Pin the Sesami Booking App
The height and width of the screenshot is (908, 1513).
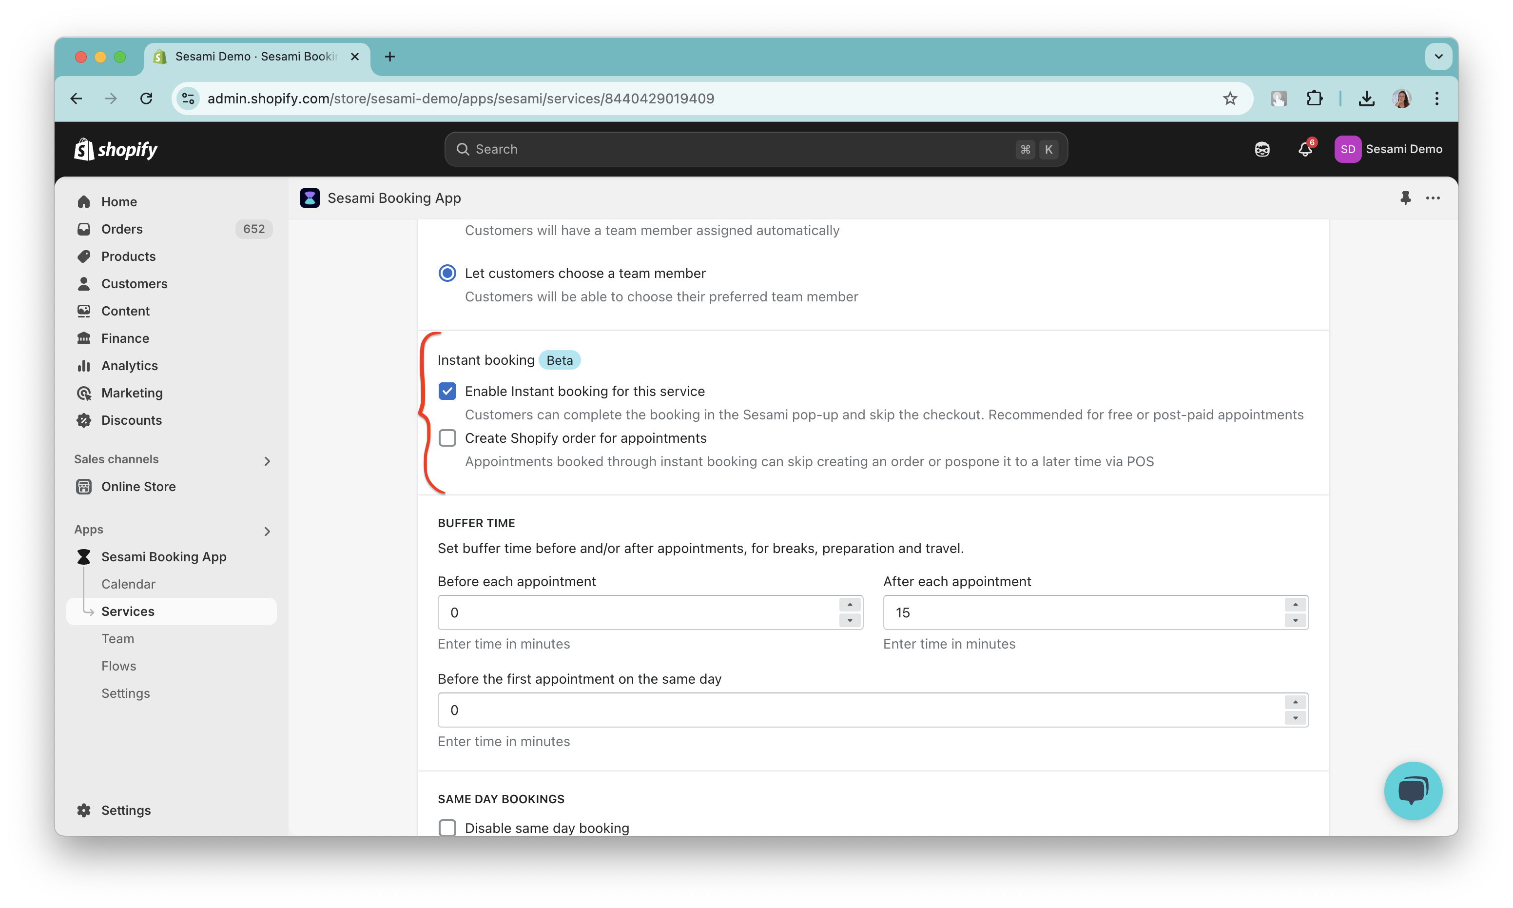(x=1405, y=198)
